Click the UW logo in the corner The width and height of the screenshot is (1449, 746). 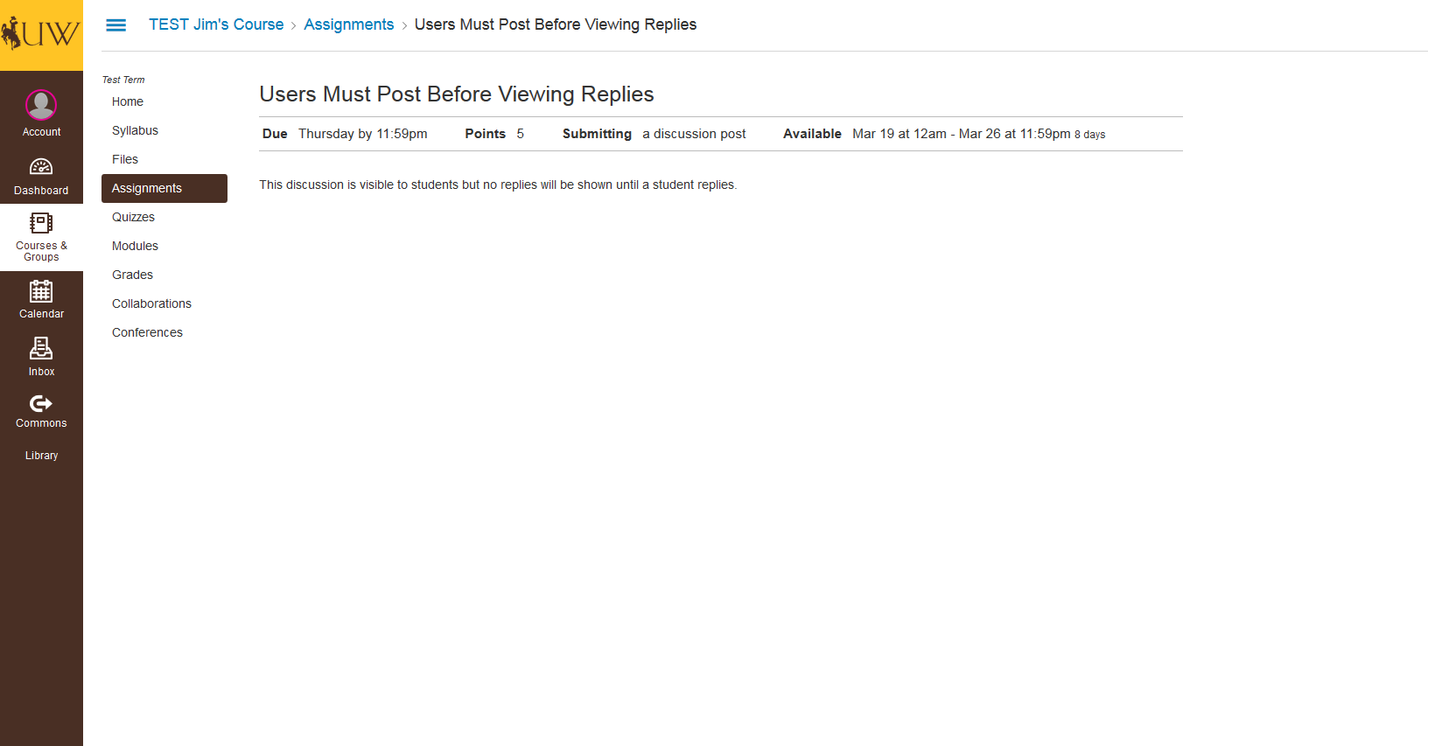point(41,35)
